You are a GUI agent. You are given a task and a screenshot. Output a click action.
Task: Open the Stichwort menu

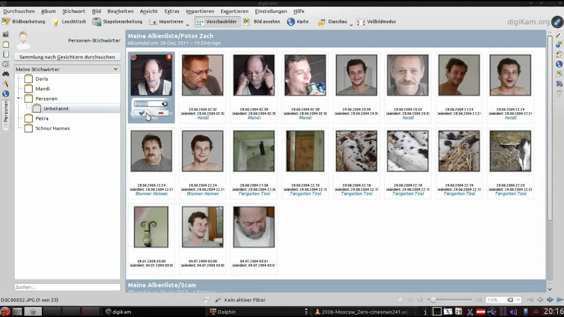coord(74,11)
